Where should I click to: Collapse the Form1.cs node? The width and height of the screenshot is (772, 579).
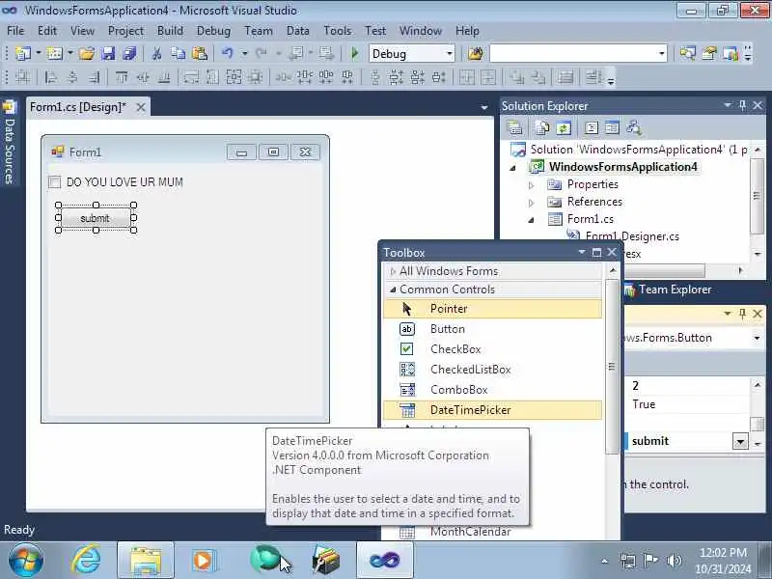click(532, 220)
